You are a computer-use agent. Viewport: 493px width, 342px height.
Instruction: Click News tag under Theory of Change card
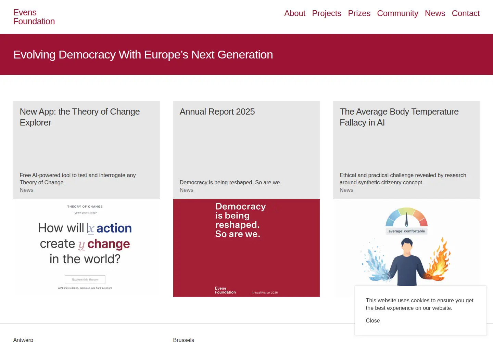pos(26,190)
